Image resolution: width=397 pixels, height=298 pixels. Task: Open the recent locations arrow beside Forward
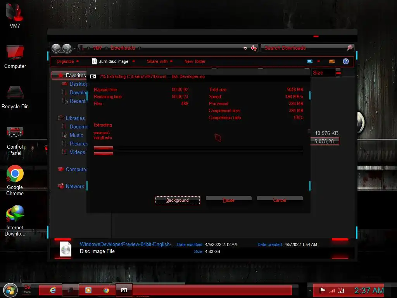tap(74, 48)
